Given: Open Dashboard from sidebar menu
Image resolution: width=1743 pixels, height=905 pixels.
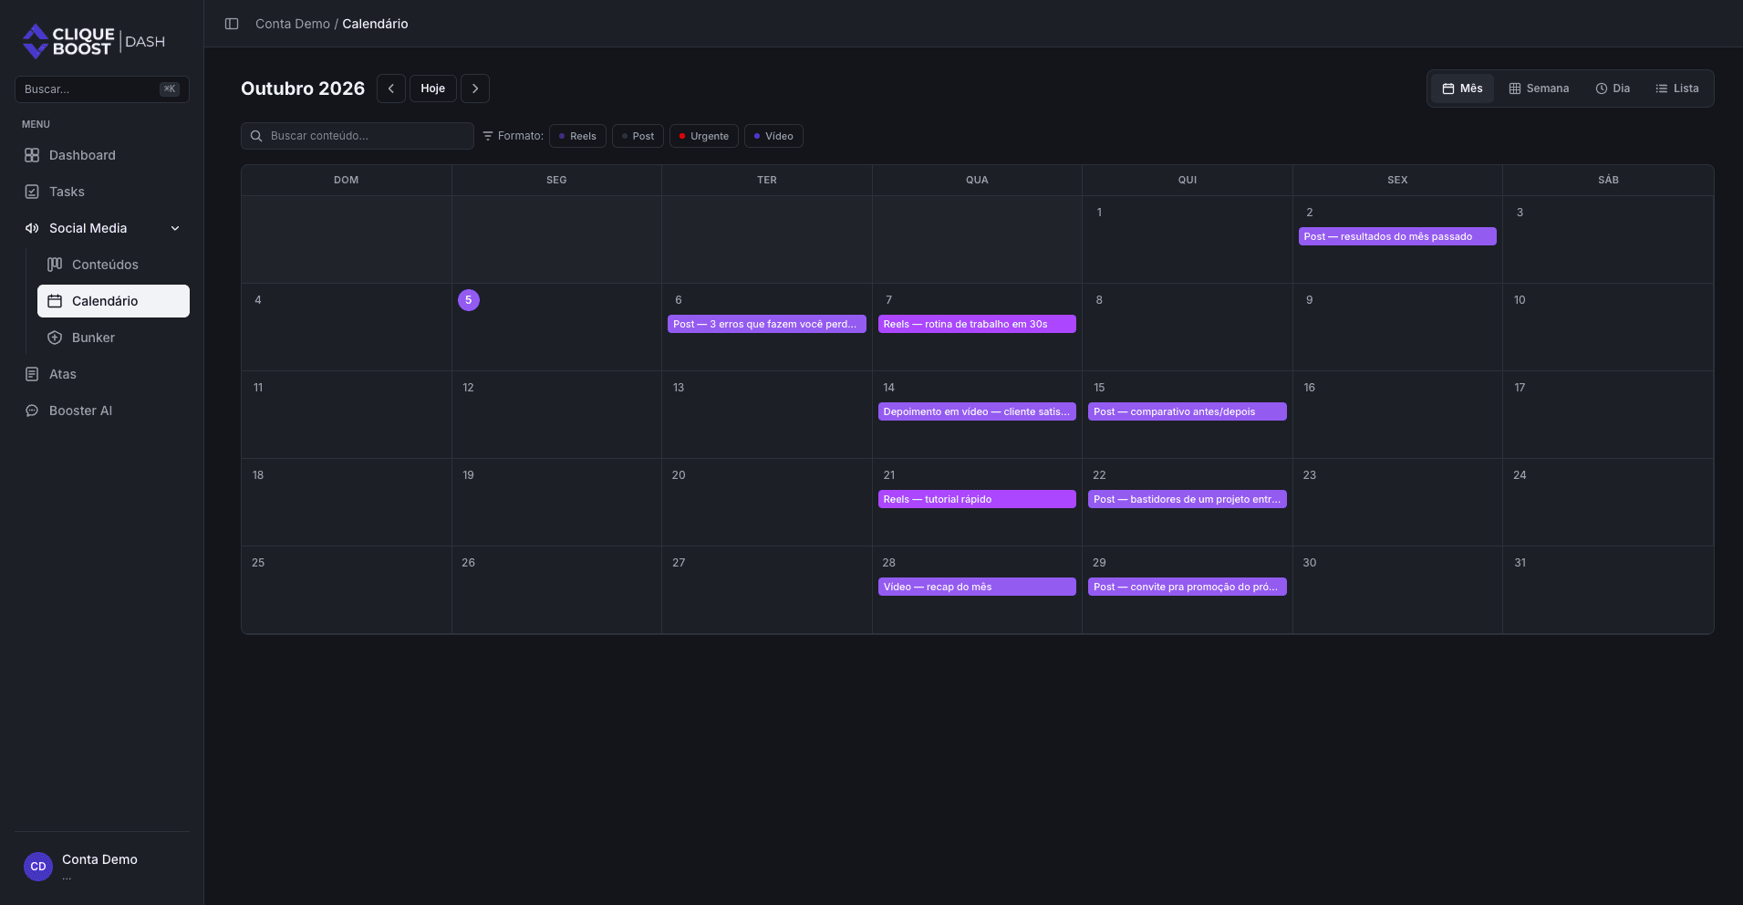Looking at the screenshot, I should click(102, 155).
